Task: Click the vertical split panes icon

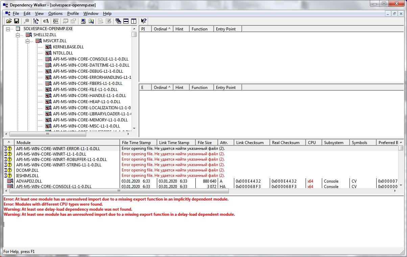Action: click(x=134, y=21)
